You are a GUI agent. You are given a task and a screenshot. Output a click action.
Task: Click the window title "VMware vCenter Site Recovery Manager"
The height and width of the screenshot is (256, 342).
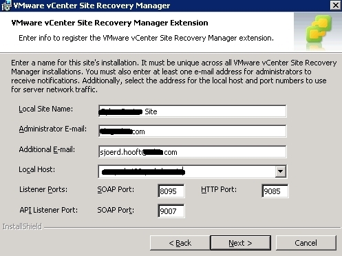pos(92,6)
